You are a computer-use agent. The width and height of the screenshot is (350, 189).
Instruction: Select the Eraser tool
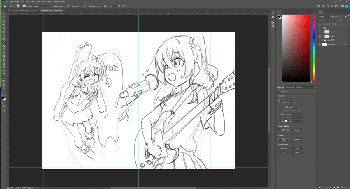coord(4,53)
